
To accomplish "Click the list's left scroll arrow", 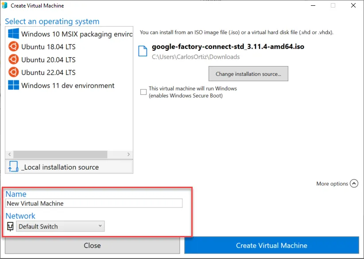I will pyautogui.click(x=9, y=154).
